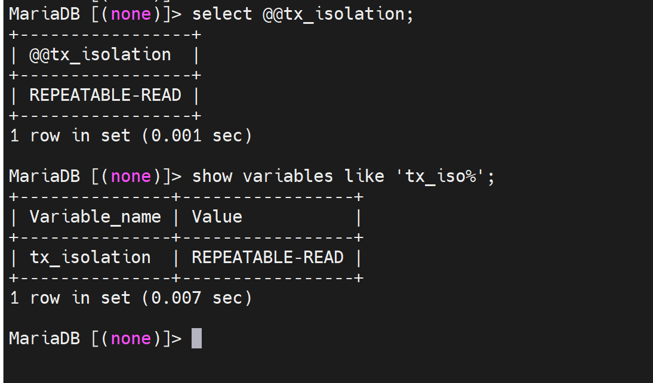Click magenta 'none' in the first prompt
Screen dimensions: 653x383
131,14
